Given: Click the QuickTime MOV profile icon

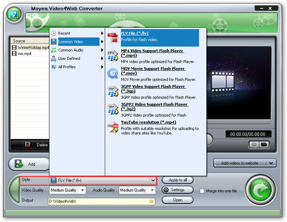Looking at the screenshot, I should pos(113,73).
